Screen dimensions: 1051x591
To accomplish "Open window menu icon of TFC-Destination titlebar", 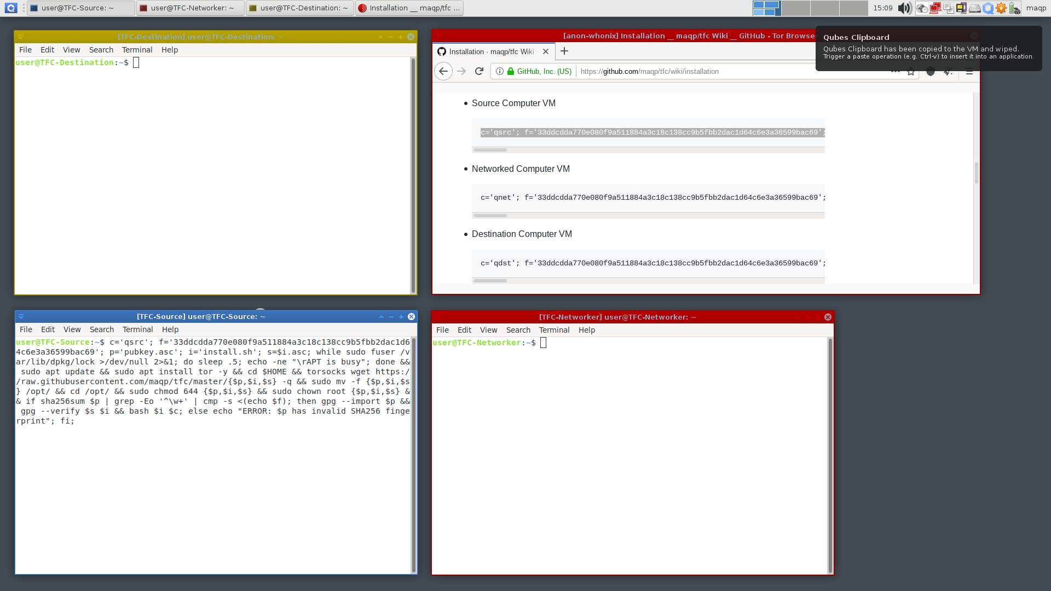I will click(21, 37).
